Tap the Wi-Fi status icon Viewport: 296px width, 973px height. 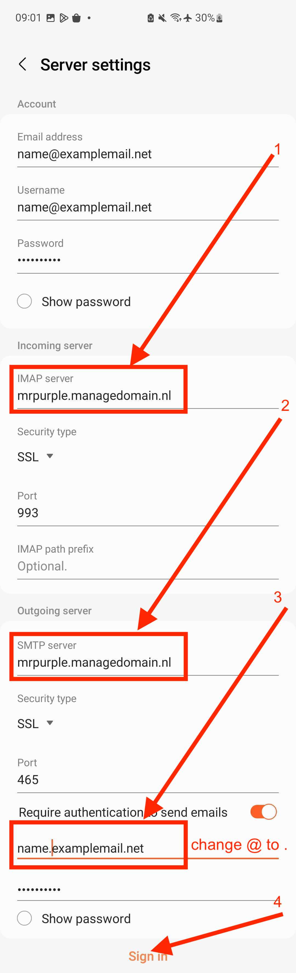point(176,18)
